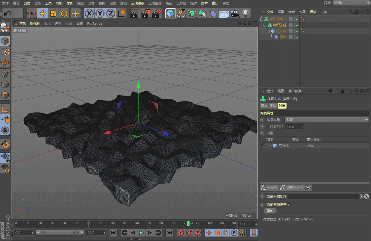This screenshot has height=241, width=371.
Task: Toggle the green enable checkmark of 置换
Action: [x=296, y=37]
